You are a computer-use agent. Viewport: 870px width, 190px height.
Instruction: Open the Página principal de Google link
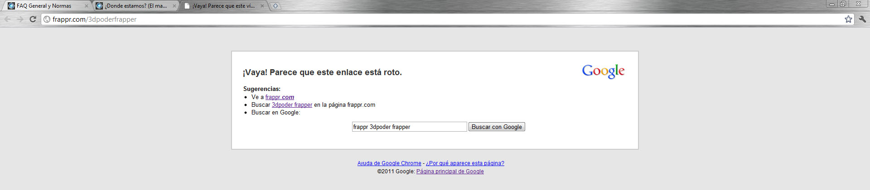[x=450, y=171]
